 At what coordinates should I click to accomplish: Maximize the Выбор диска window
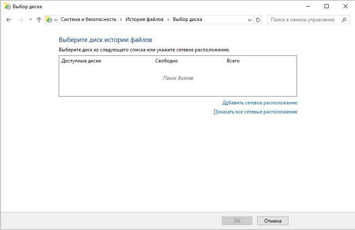[327, 6]
